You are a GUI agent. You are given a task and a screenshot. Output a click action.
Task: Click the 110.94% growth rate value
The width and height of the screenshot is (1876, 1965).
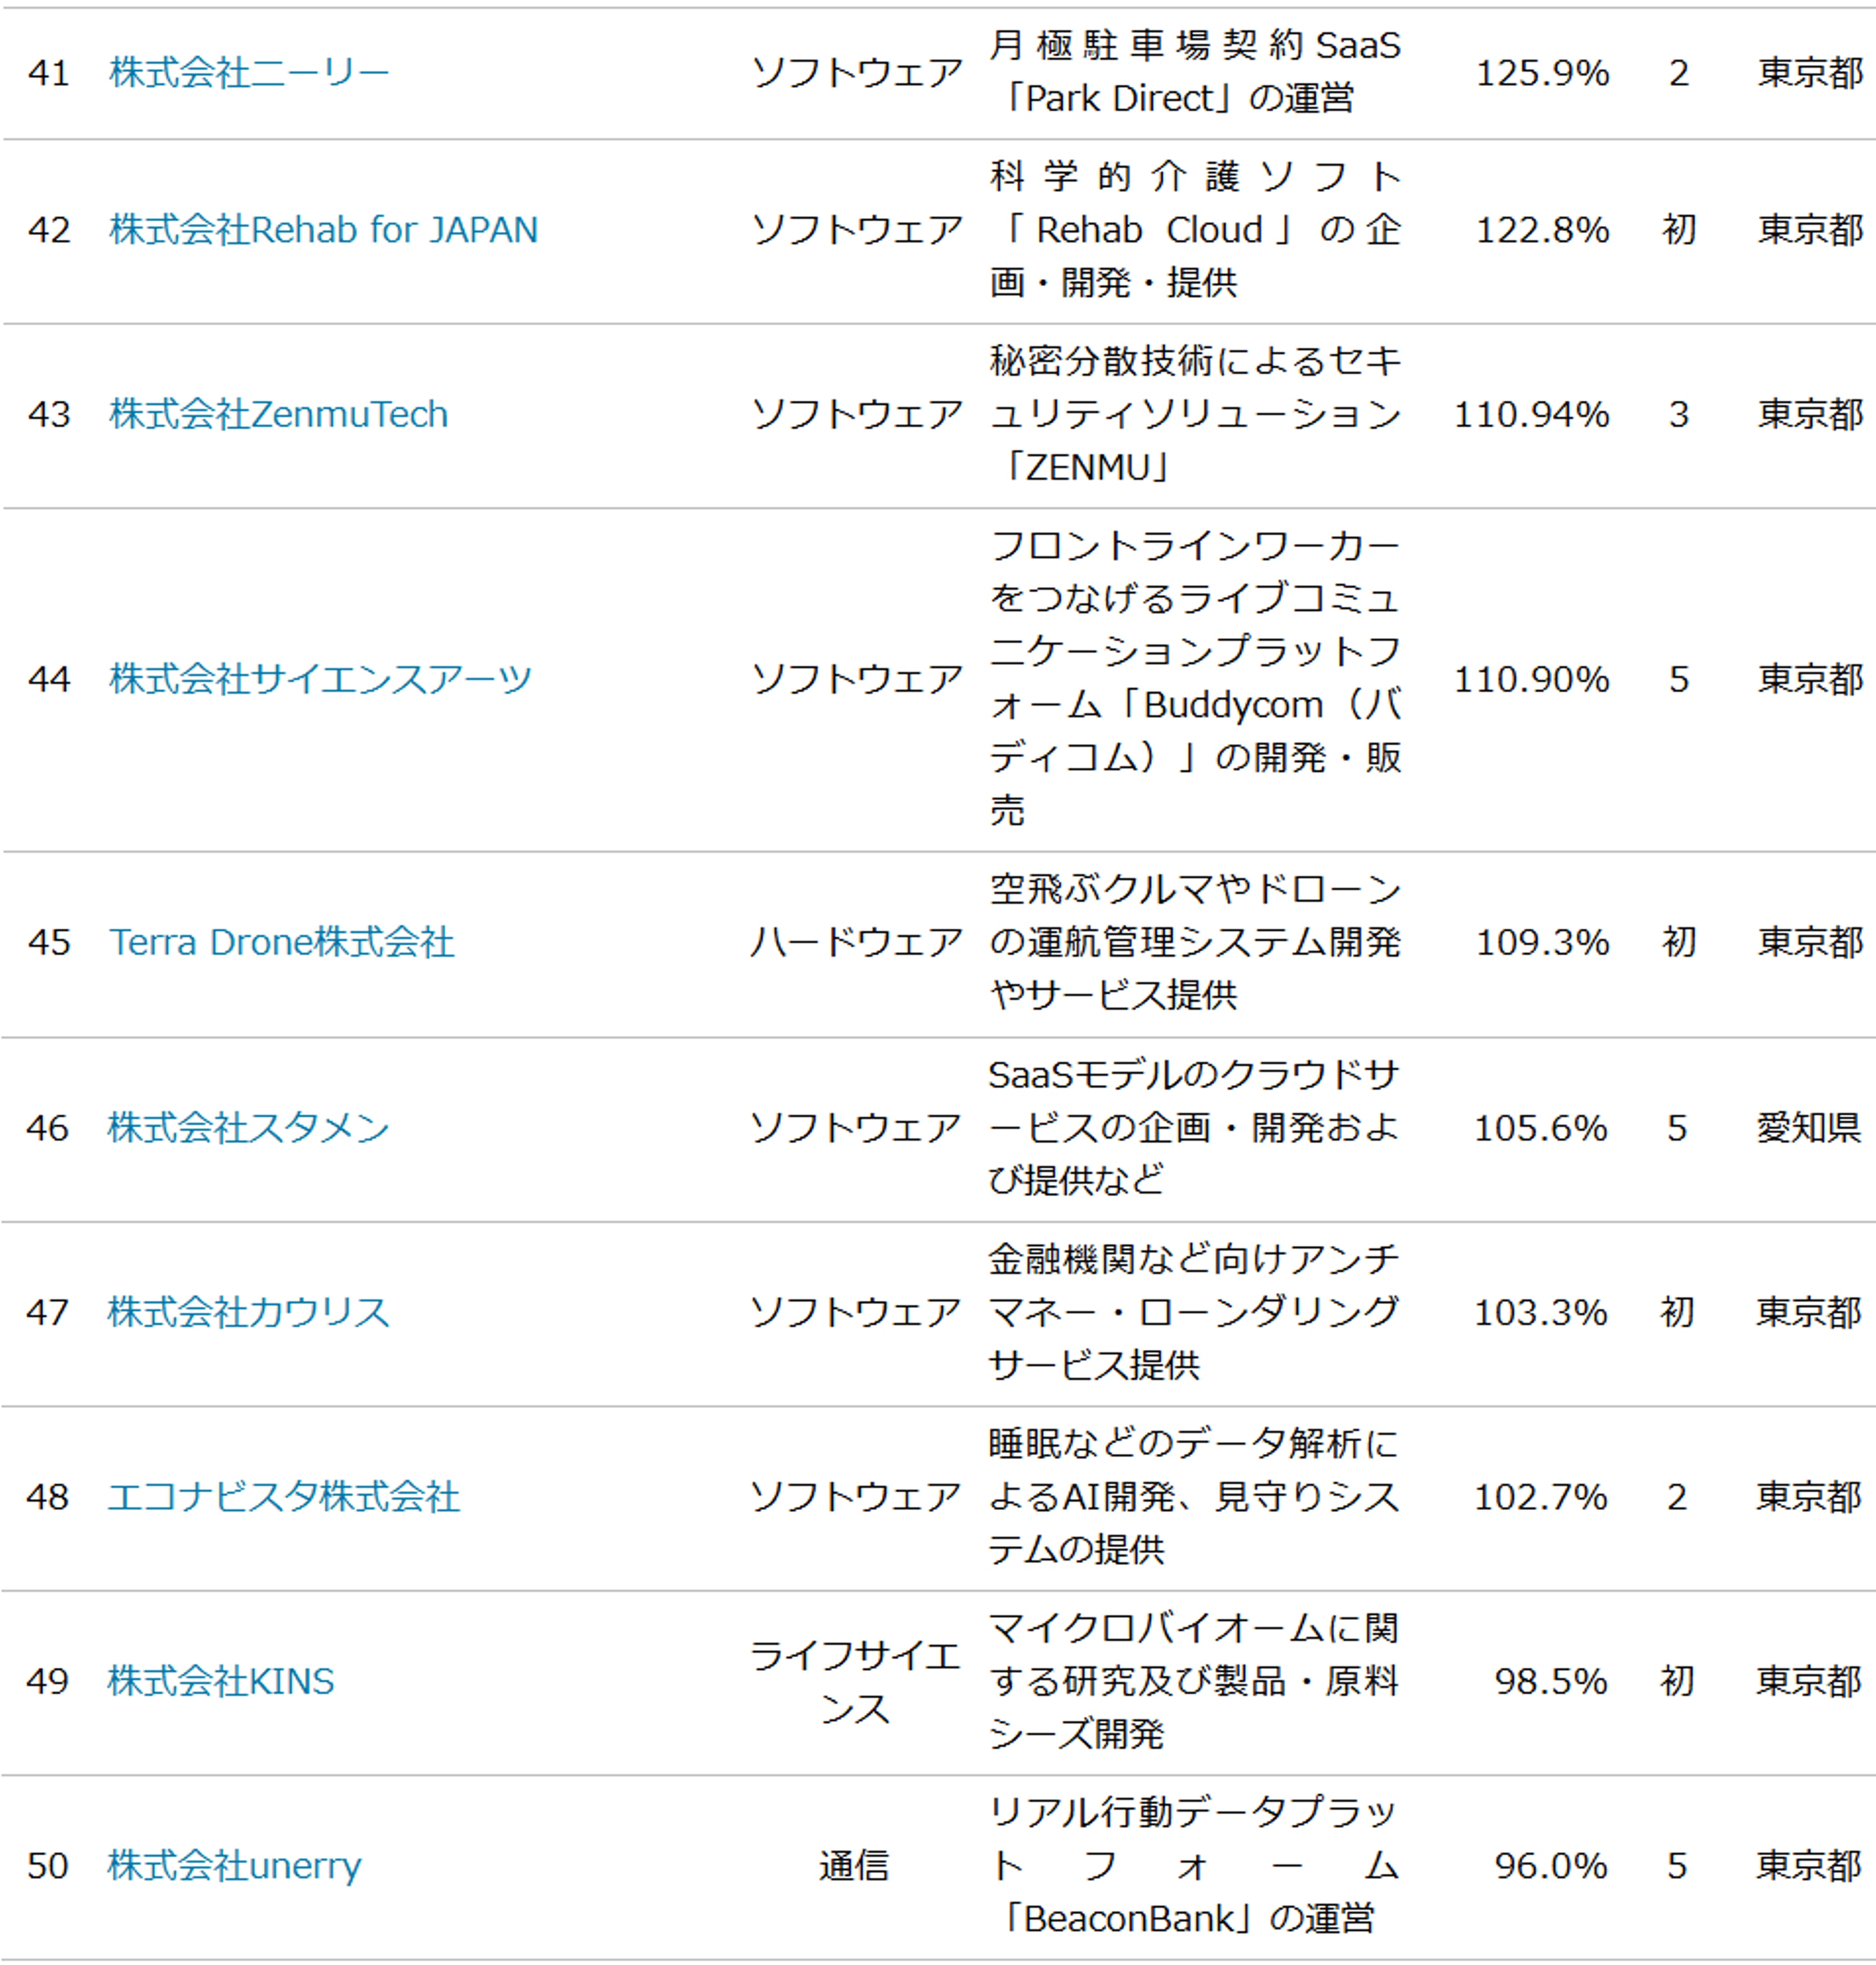pyautogui.click(x=1531, y=415)
